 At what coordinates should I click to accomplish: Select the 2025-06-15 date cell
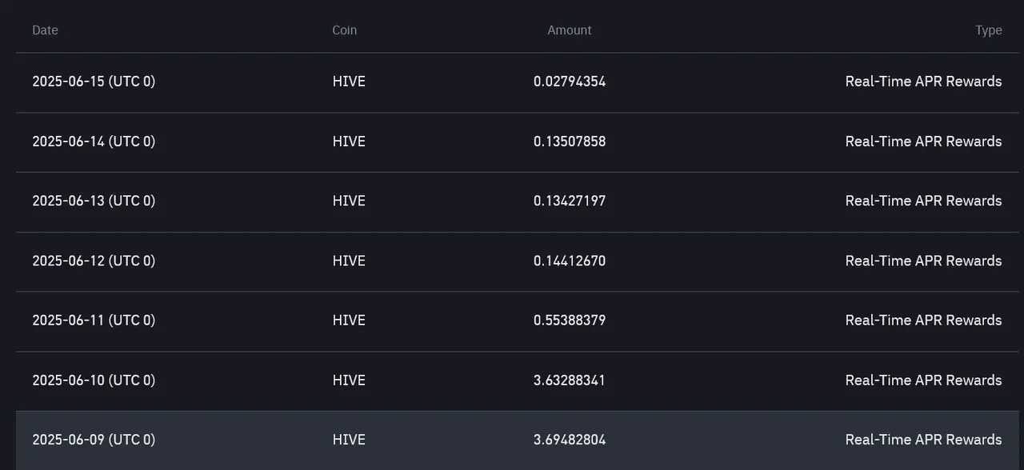point(94,82)
